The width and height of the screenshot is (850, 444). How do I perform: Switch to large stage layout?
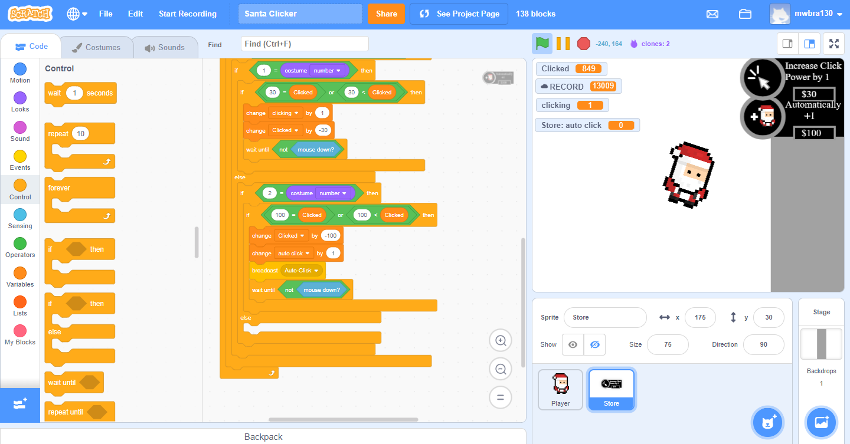[x=809, y=44]
